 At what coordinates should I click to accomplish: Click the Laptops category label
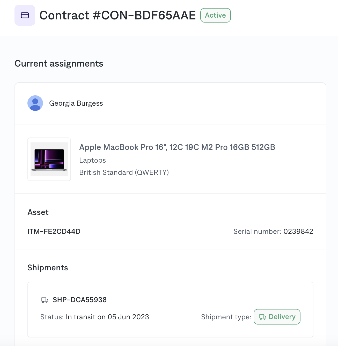[92, 160]
